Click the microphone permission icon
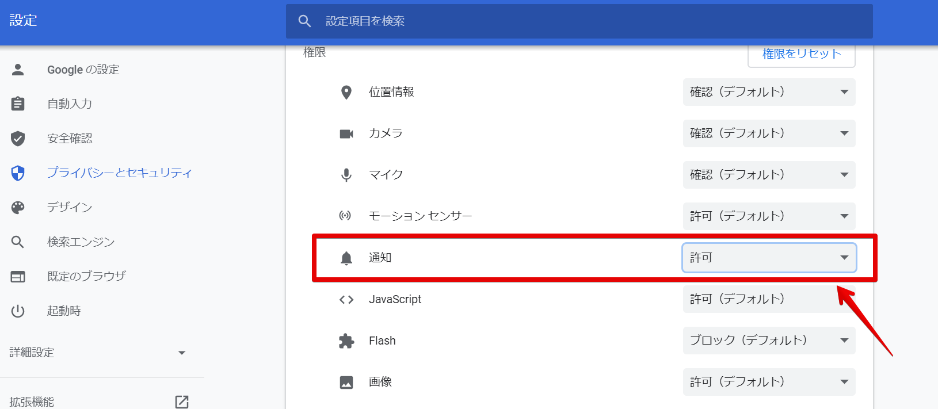The width and height of the screenshot is (938, 409). [346, 175]
